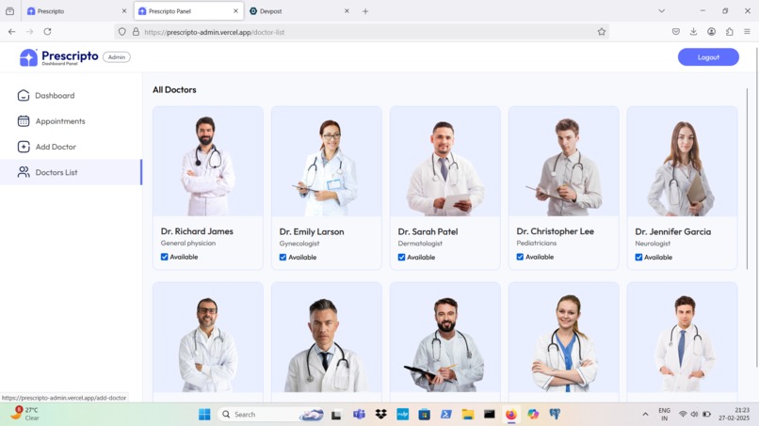This screenshot has height=426, width=759.
Task: Select the Prescripto Panel browser tab
Action: click(188, 11)
